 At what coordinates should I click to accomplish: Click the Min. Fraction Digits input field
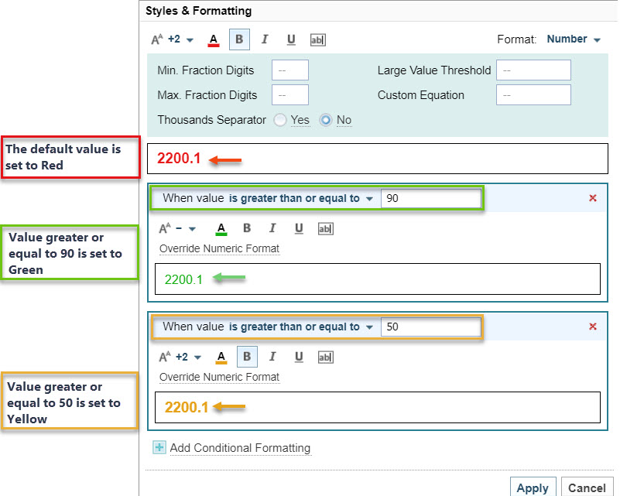(x=290, y=70)
